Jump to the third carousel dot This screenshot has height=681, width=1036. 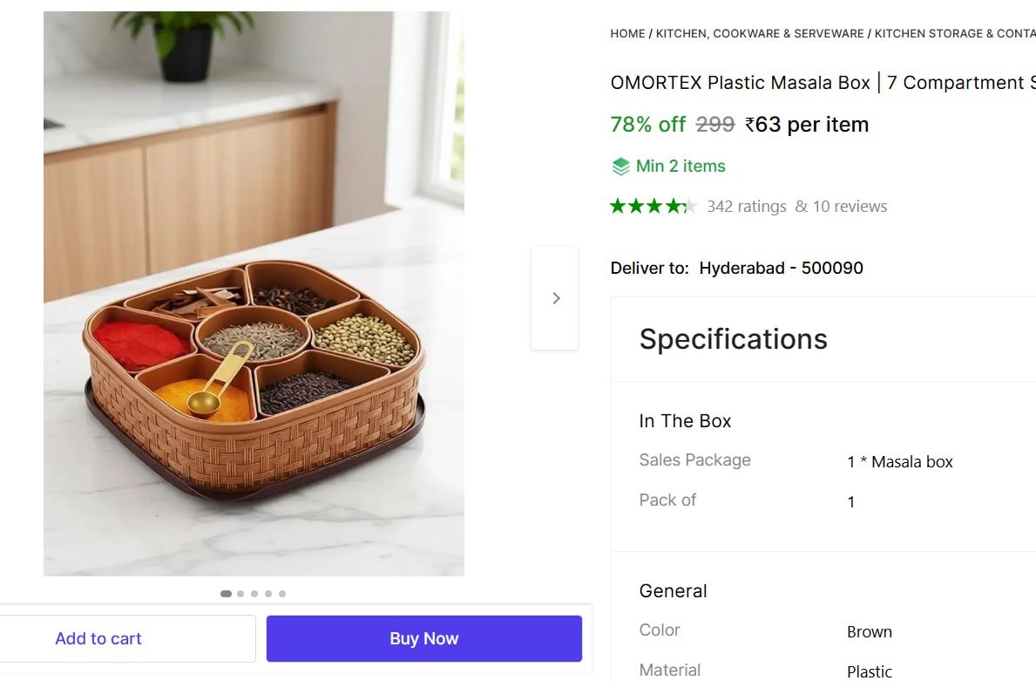click(254, 594)
